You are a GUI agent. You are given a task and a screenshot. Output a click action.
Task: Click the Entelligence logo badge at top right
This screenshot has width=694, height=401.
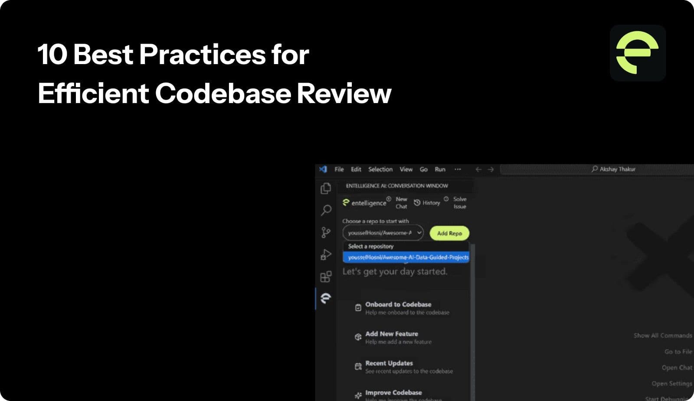point(638,53)
